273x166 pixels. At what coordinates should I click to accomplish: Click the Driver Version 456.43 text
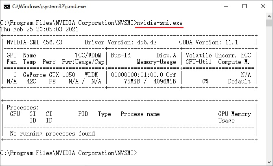click(120, 42)
